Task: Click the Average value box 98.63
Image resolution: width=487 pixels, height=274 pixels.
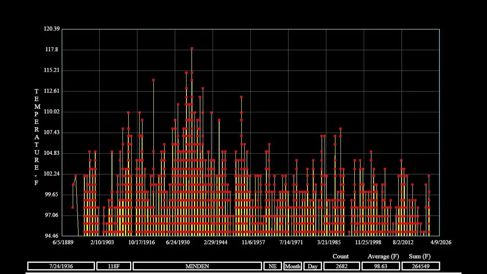Action: 381,266
